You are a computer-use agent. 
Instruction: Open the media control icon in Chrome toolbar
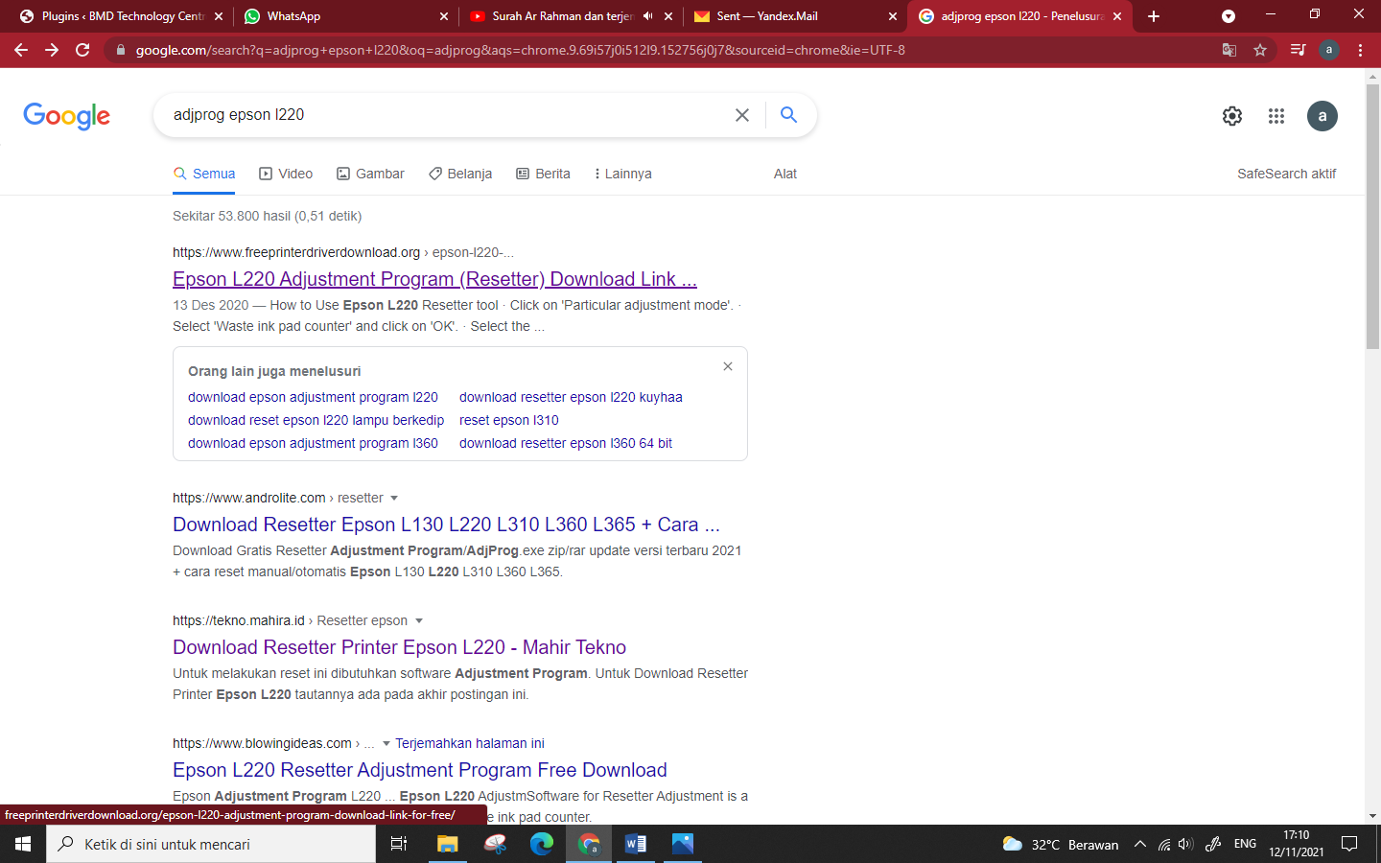tap(1298, 50)
